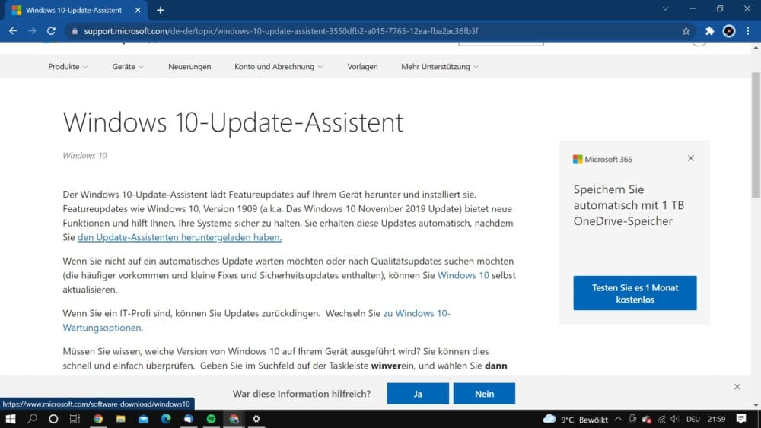Close the Windows 10-Update-Assistent tab
The image size is (761, 428).
[x=137, y=10]
